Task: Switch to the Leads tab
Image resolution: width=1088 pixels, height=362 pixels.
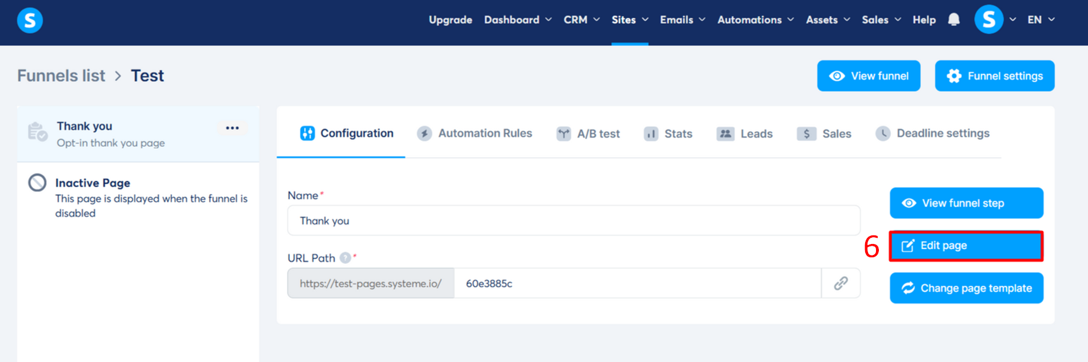Action: pyautogui.click(x=744, y=134)
